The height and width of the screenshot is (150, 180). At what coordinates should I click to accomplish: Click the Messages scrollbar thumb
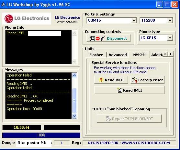click(74, 101)
